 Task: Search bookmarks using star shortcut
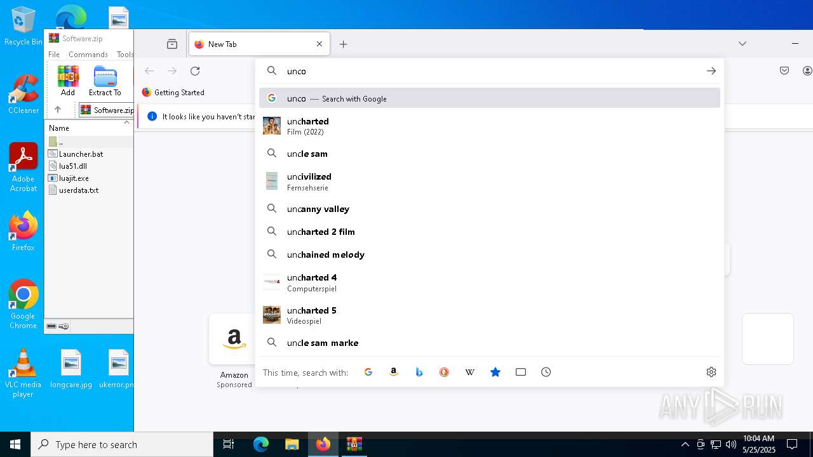(495, 373)
